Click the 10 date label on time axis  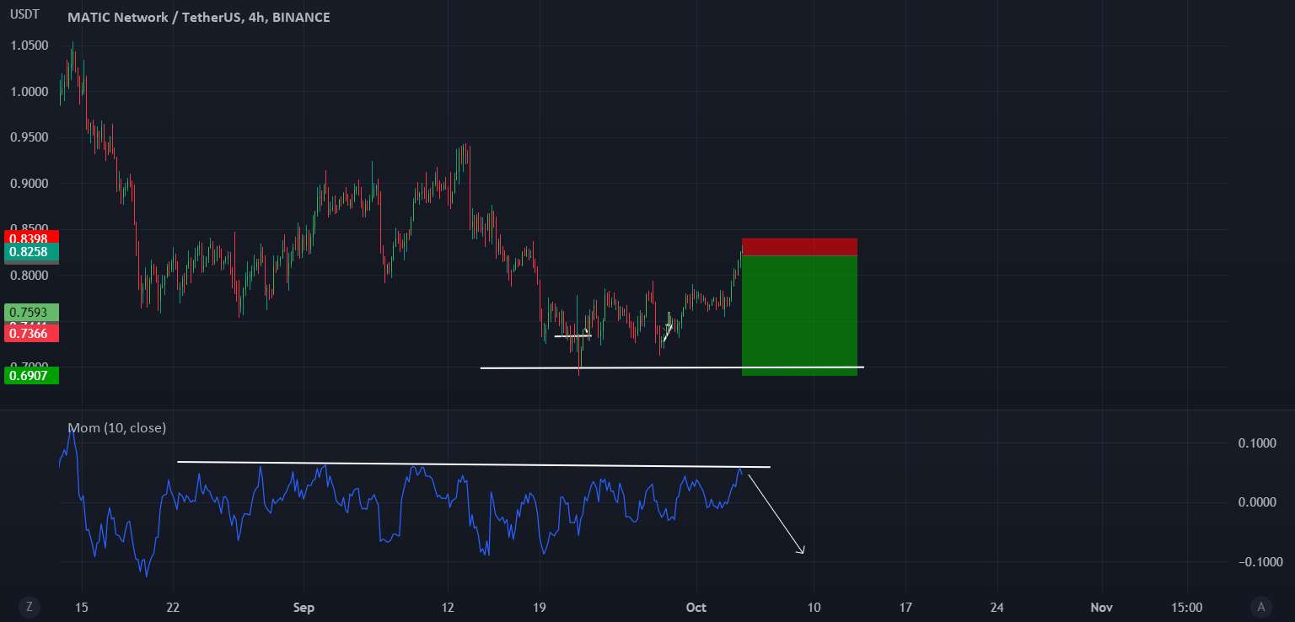[814, 607]
